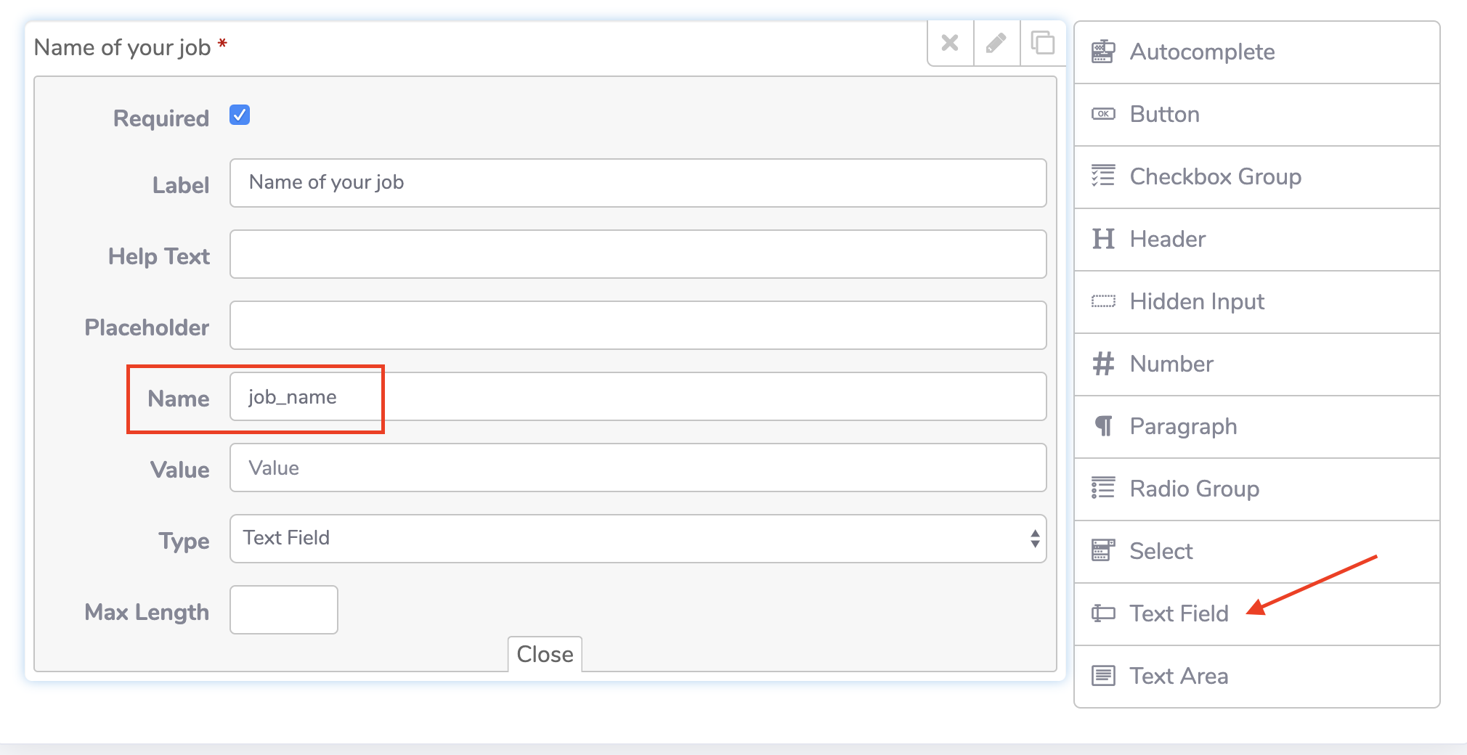Click the Autocomplete control icon
The width and height of the screenshot is (1467, 755).
click(1103, 52)
